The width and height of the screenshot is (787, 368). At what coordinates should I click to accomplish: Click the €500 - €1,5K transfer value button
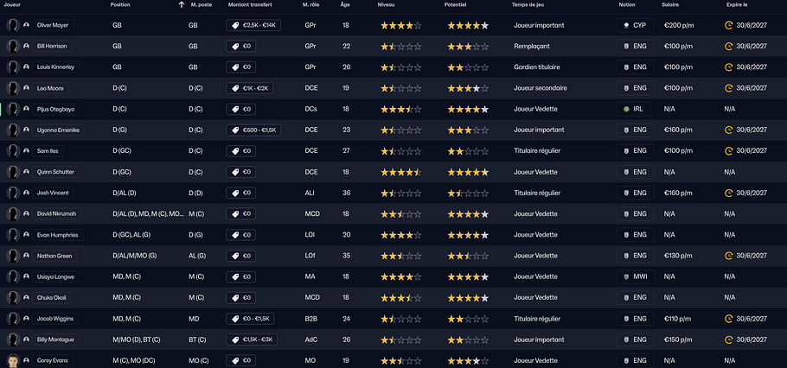252,130
